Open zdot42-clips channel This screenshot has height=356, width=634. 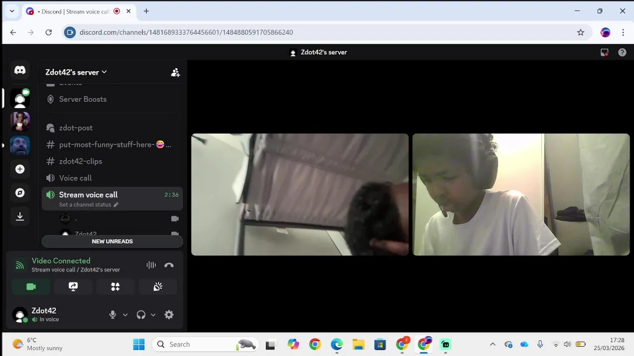click(112, 161)
